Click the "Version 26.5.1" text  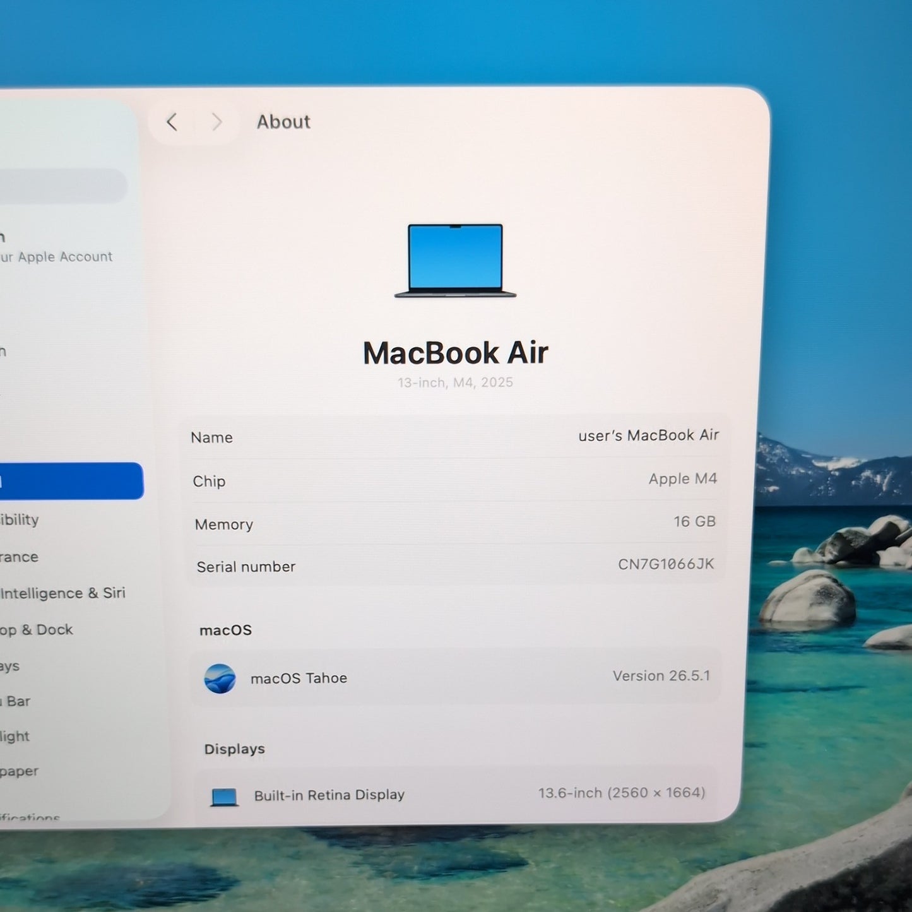(x=661, y=676)
